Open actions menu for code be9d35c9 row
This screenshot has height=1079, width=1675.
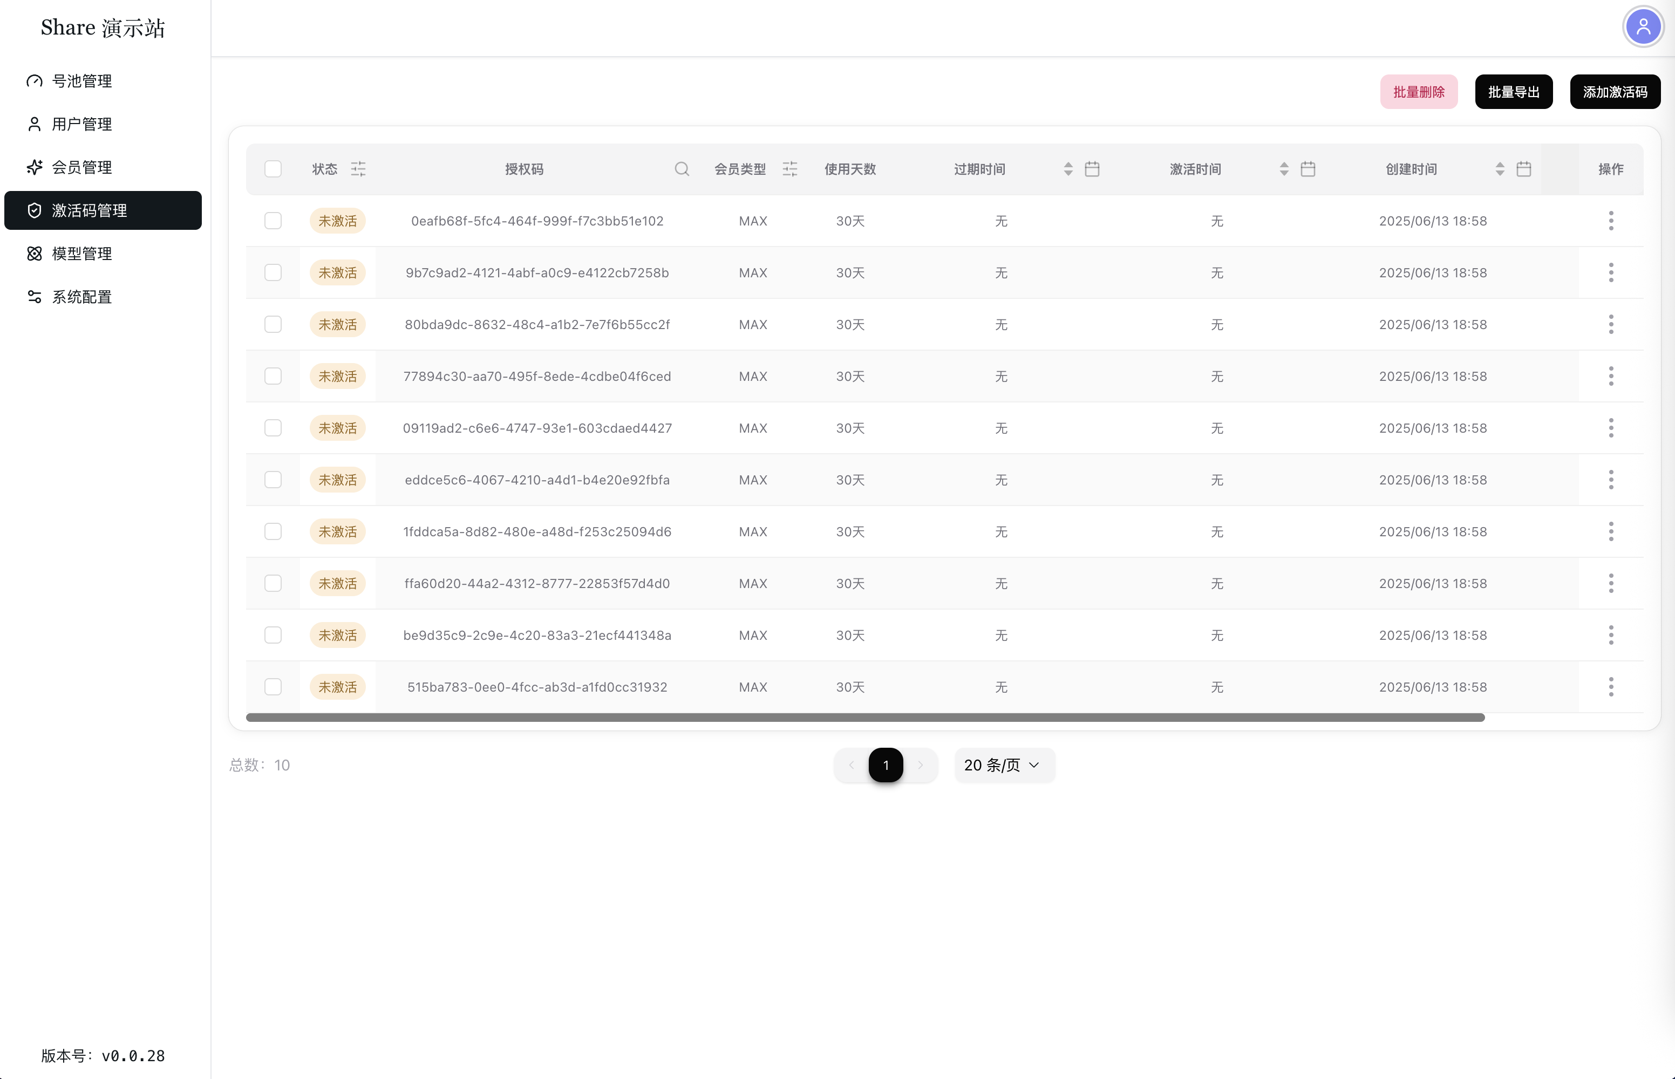[1611, 636]
